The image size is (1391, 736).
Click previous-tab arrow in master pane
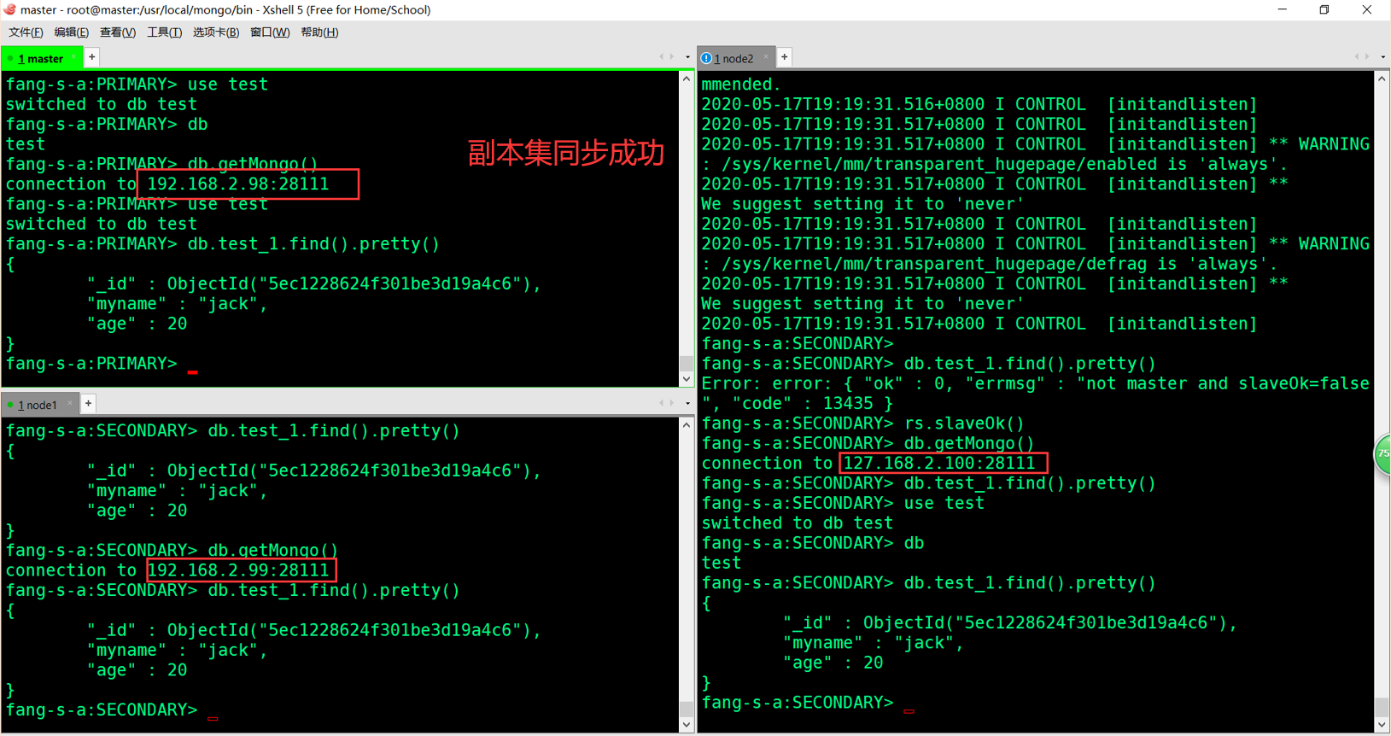[661, 57]
